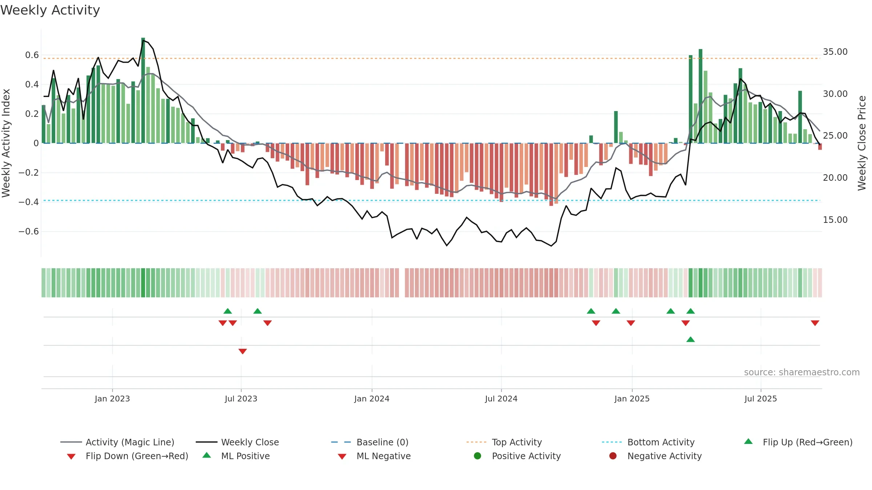This screenshot has height=490, width=872.
Task: Click Positive Activity green circle legend icon
Action: pyautogui.click(x=477, y=456)
